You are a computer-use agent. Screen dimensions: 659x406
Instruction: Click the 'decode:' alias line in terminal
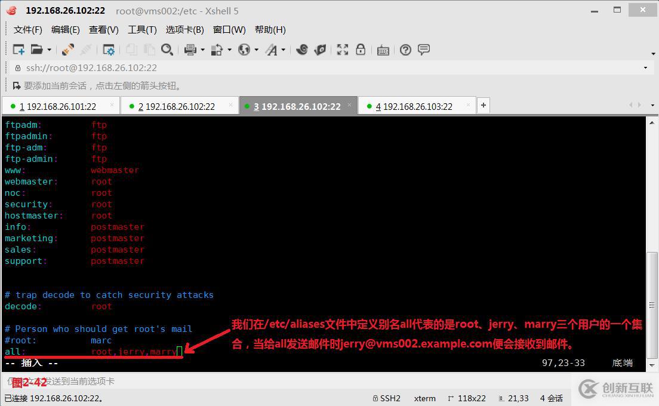[58, 306]
